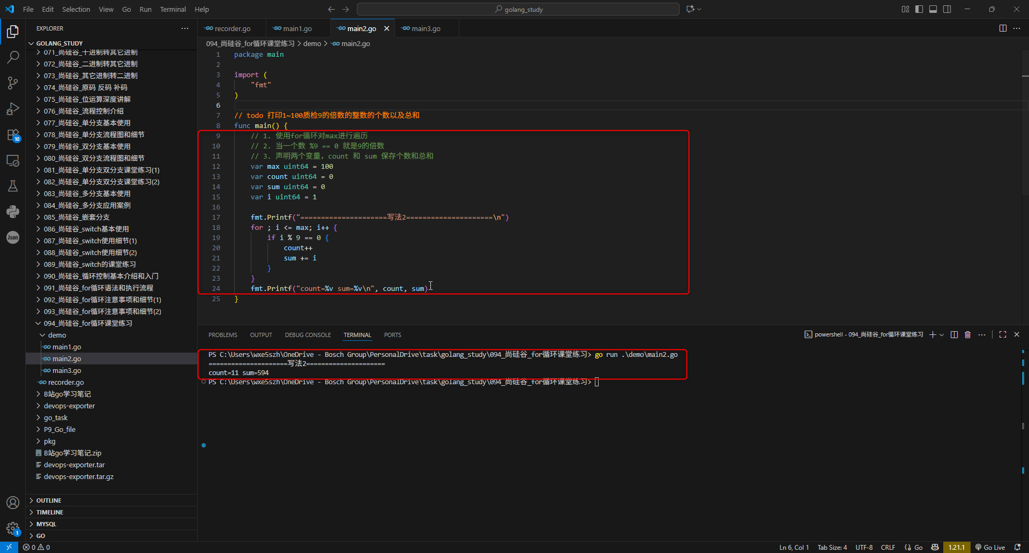Screen dimensions: 1029x553
Task: Go forward in navigation history
Action: [x=345, y=9]
